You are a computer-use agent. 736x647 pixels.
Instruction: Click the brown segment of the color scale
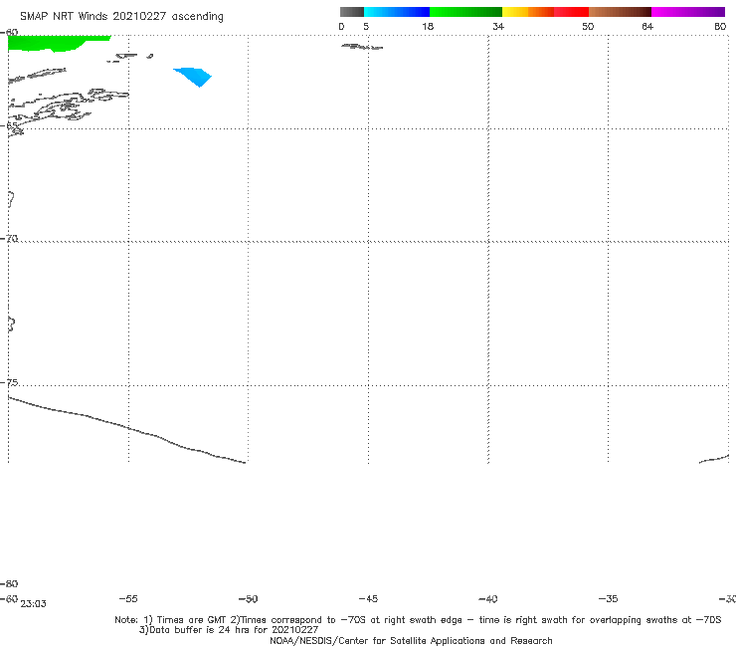pos(620,12)
